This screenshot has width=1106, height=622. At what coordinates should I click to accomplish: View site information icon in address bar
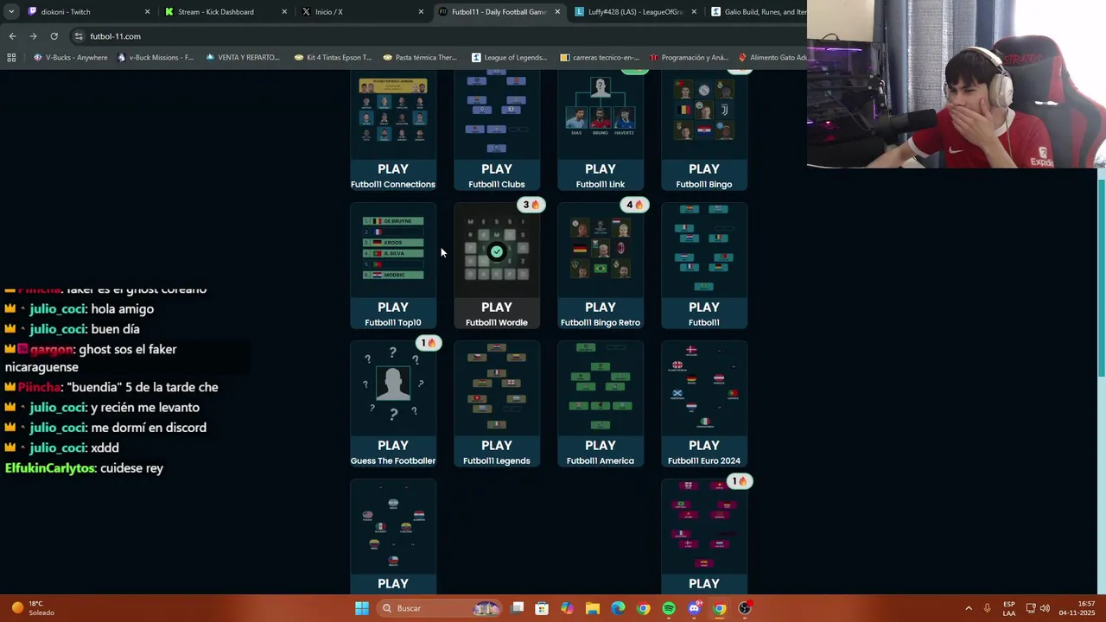point(79,36)
